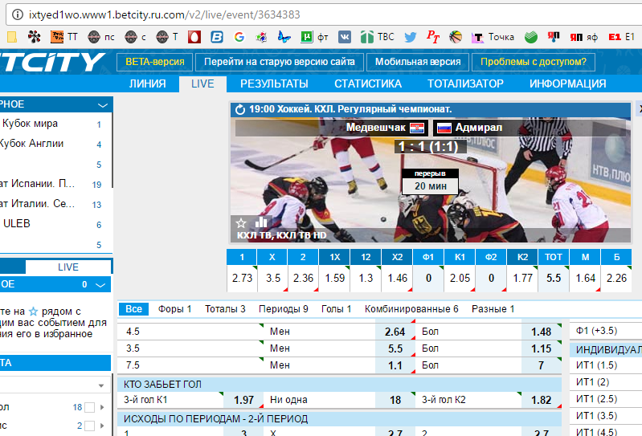The image size is (642, 436).
Task: Select the Периоды 9 filter tab
Action: click(283, 309)
